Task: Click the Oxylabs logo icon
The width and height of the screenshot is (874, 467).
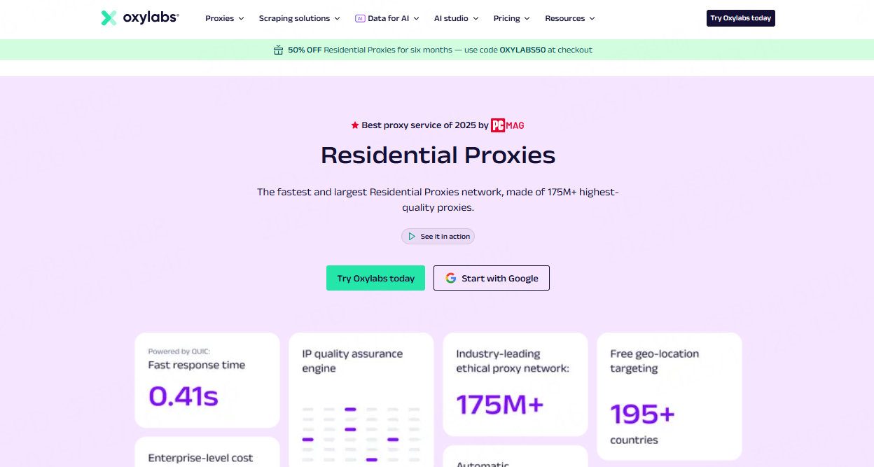Action: click(x=109, y=18)
